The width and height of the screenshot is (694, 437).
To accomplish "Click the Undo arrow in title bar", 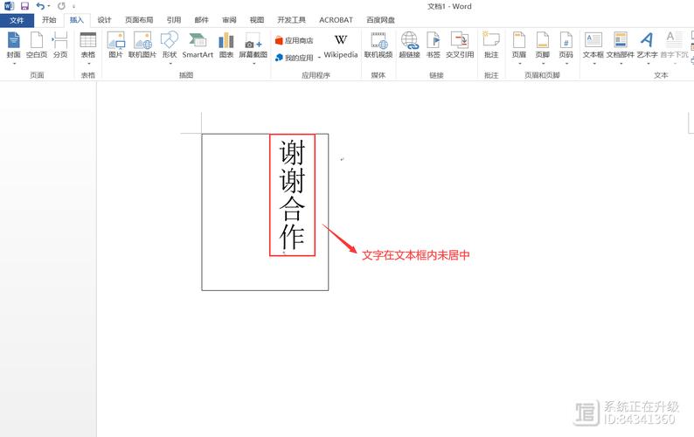I will 40,6.
